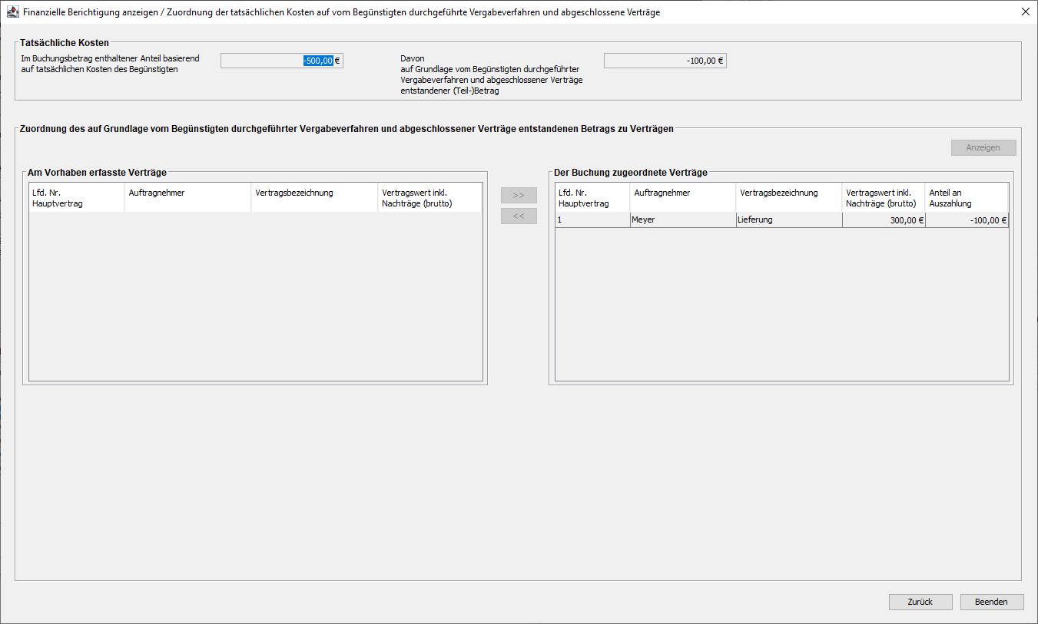Image resolution: width=1038 pixels, height=624 pixels.
Task: Select the Lieferung contract cell
Action: pos(788,220)
